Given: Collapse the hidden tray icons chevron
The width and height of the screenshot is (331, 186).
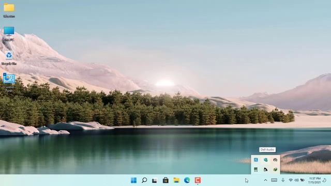Looking at the screenshot, I should click(265, 180).
